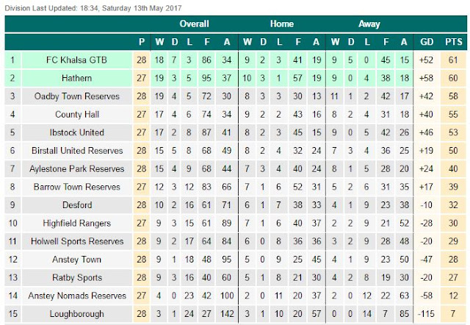
Task: Select Highfield Rangers team name
Action: pyautogui.click(x=76, y=223)
